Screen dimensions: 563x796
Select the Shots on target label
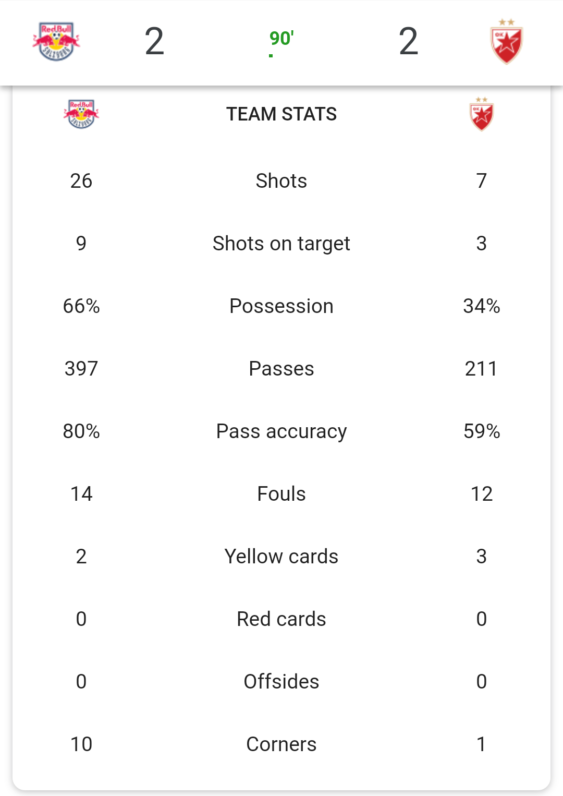[x=281, y=244]
